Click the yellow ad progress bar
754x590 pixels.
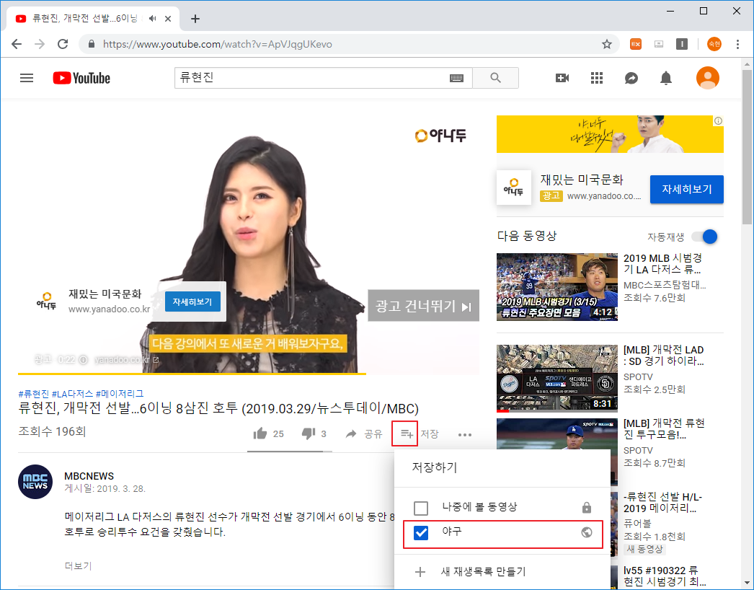192,373
